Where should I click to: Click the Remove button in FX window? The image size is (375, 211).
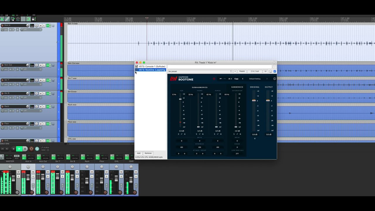click(x=148, y=153)
